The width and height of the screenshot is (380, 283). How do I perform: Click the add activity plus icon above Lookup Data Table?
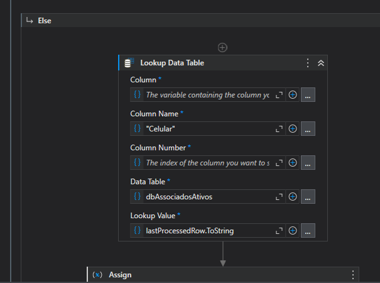click(222, 47)
